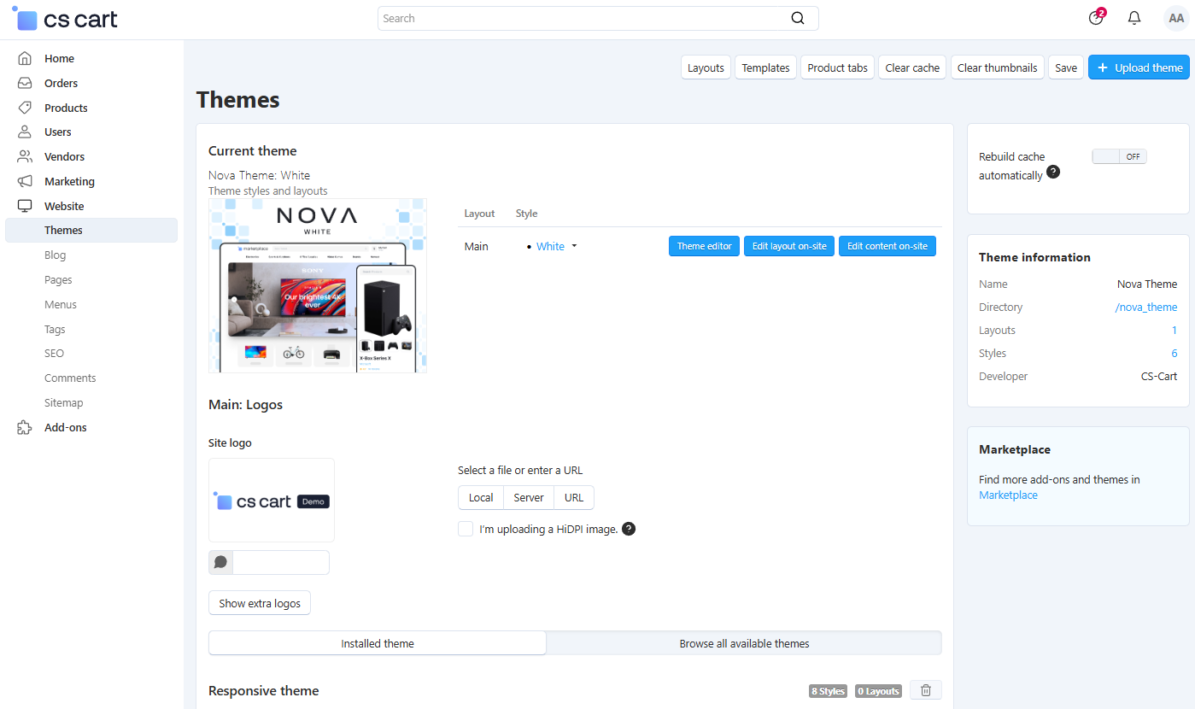Click Show extra logos button

(260, 603)
